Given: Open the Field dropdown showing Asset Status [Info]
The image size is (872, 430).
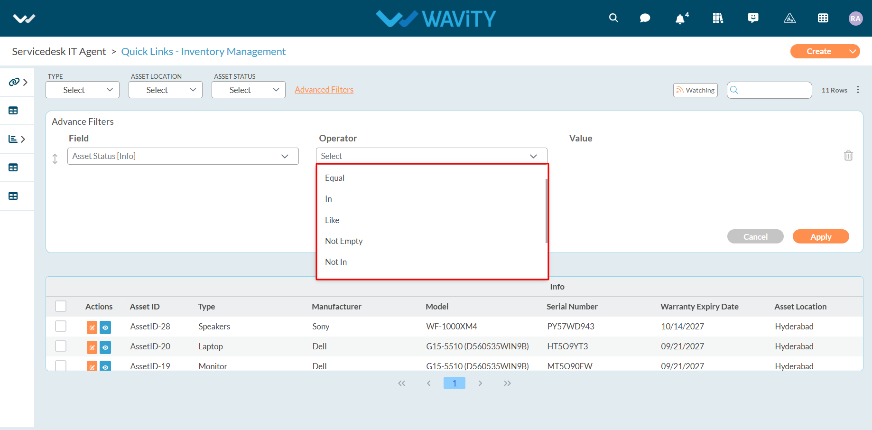Looking at the screenshot, I should [183, 156].
